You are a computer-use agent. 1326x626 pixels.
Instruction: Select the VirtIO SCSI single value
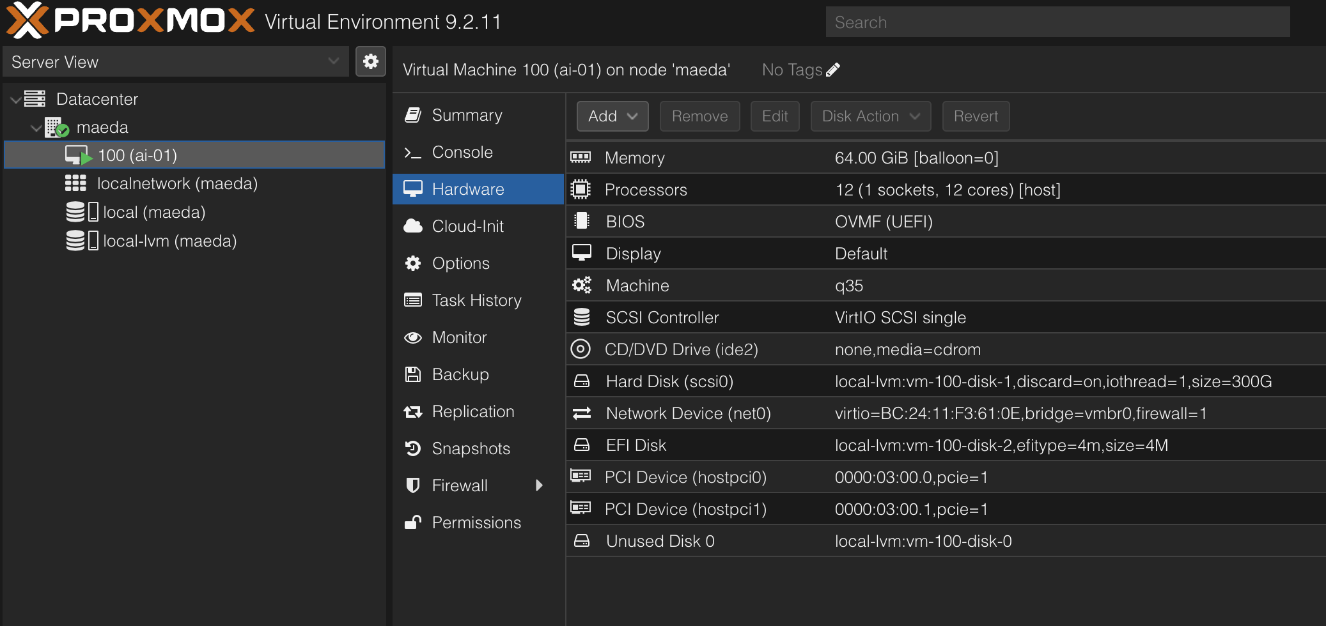900,317
